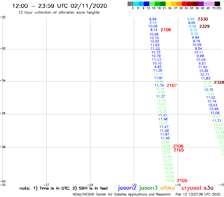Pick the yellow swatch in the wave height scale

click(x=168, y=4)
